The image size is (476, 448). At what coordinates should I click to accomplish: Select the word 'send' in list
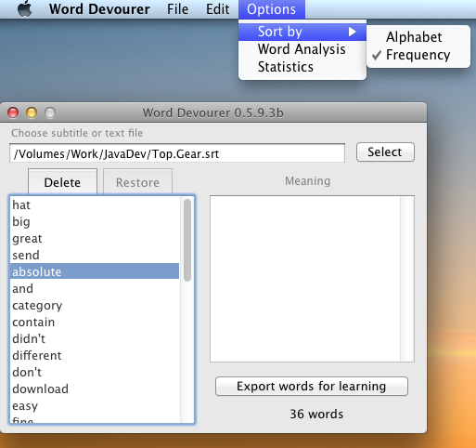coord(95,256)
